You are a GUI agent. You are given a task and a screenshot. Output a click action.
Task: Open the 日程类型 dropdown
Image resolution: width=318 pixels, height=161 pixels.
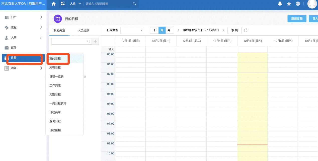(x=132, y=30)
